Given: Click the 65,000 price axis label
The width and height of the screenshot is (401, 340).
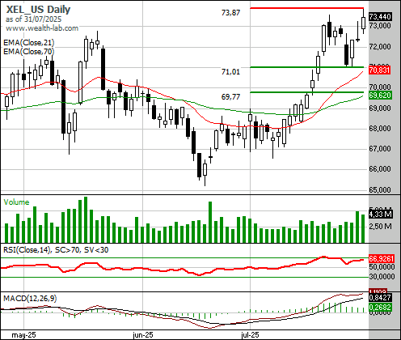Looking at the screenshot, I should 380,190.
